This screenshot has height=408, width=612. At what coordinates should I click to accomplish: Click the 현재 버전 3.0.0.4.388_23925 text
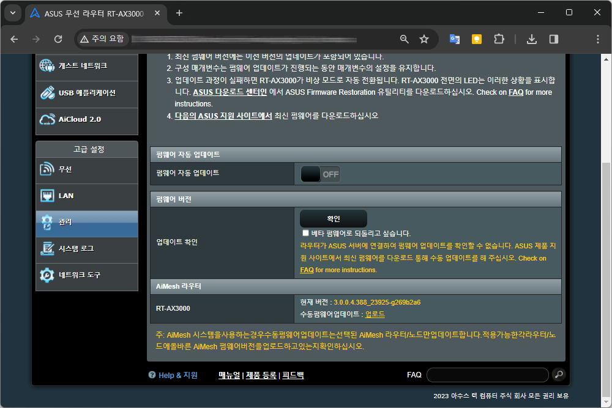click(360, 302)
